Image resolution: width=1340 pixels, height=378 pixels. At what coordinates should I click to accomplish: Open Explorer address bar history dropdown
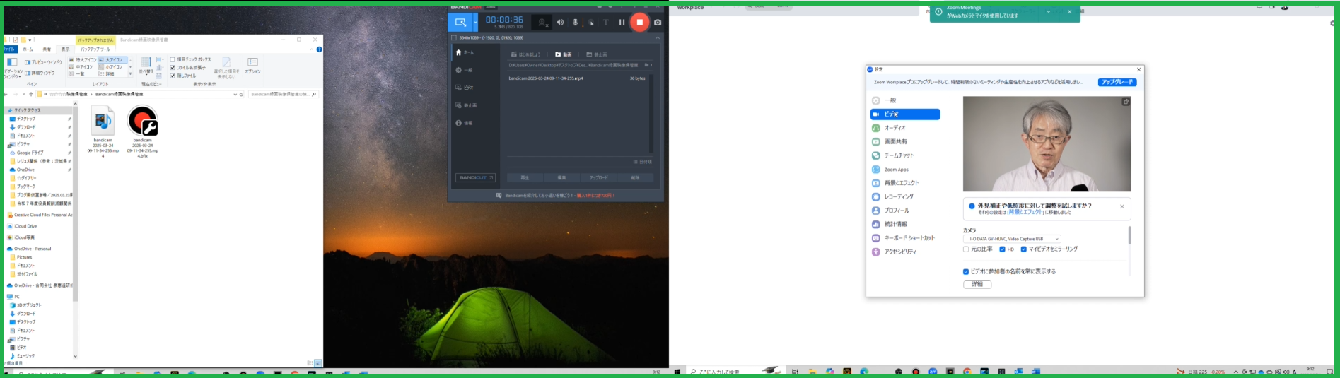click(235, 94)
